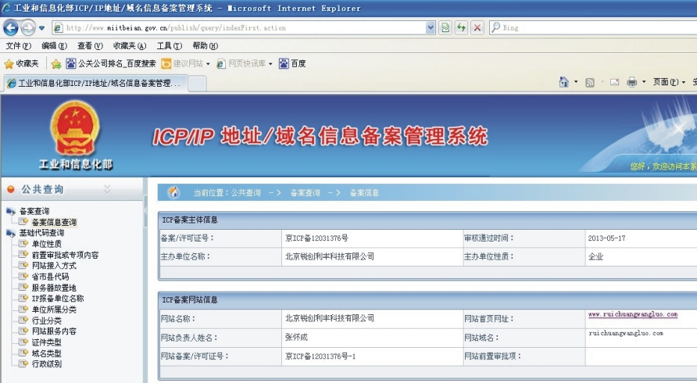Click the Home icon in the command bar
This screenshot has width=697, height=383.
point(563,82)
